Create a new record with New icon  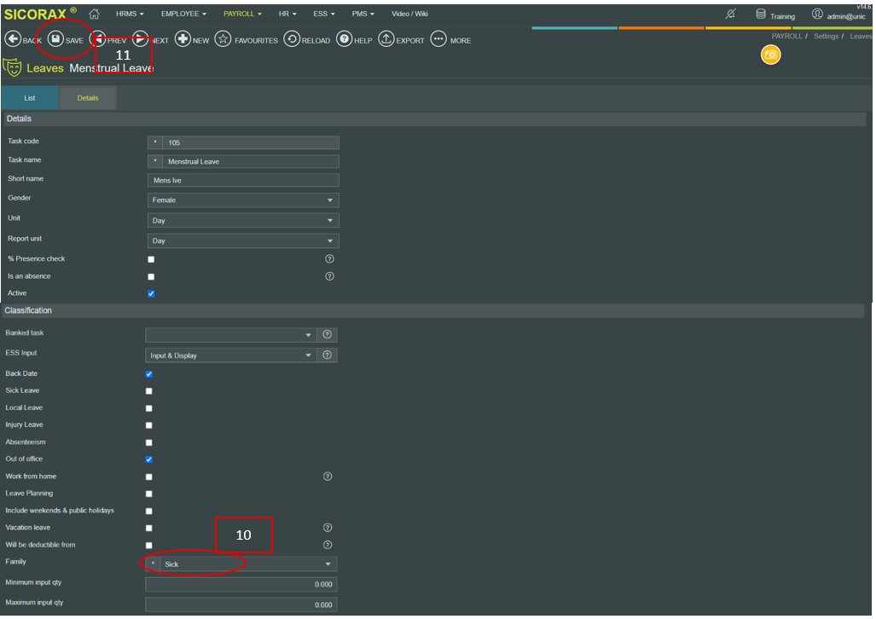pos(183,39)
